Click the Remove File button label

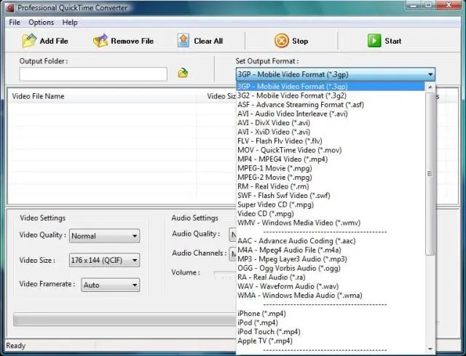[x=133, y=41]
